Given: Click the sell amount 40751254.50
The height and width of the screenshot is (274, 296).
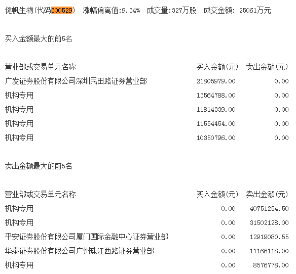Looking at the screenshot, I should coord(269,208).
